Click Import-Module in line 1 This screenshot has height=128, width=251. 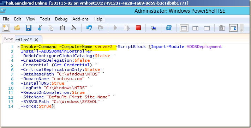tap(168, 47)
